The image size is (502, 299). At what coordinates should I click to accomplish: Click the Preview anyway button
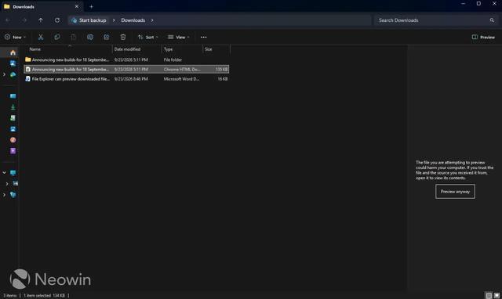coord(455,191)
